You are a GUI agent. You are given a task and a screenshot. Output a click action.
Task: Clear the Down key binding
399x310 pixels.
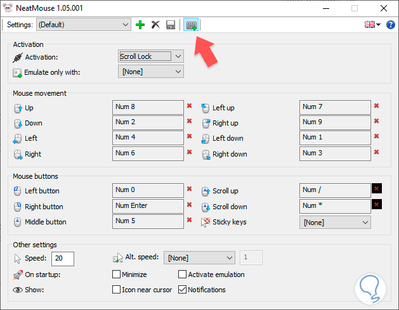tap(189, 121)
